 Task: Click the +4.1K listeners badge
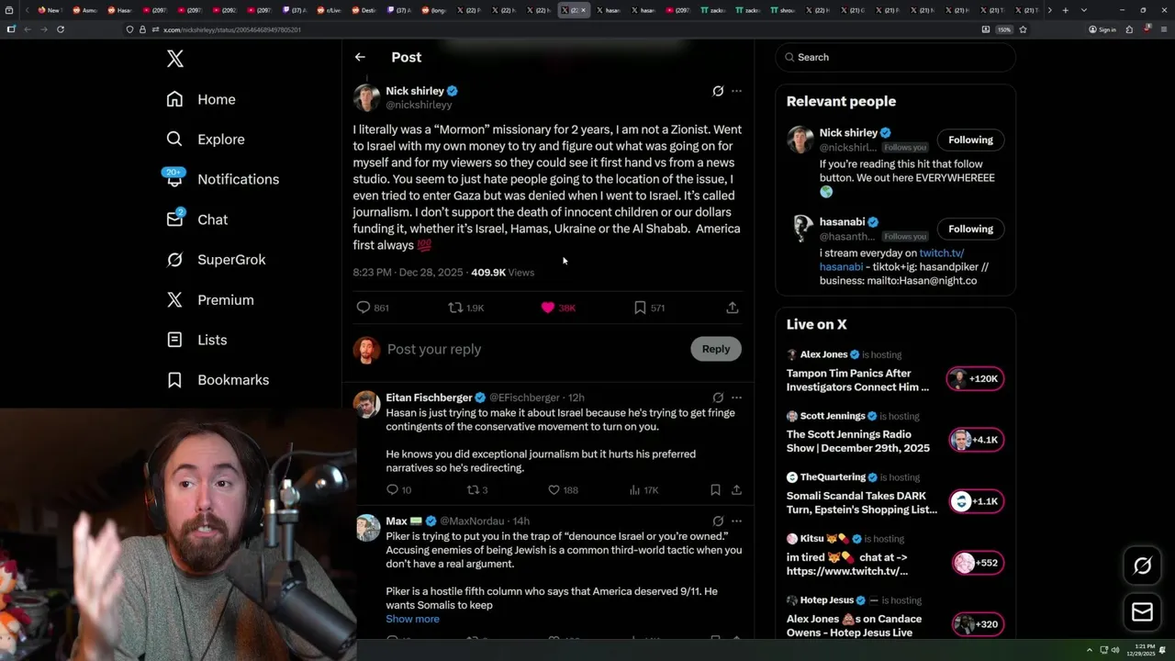(x=975, y=440)
